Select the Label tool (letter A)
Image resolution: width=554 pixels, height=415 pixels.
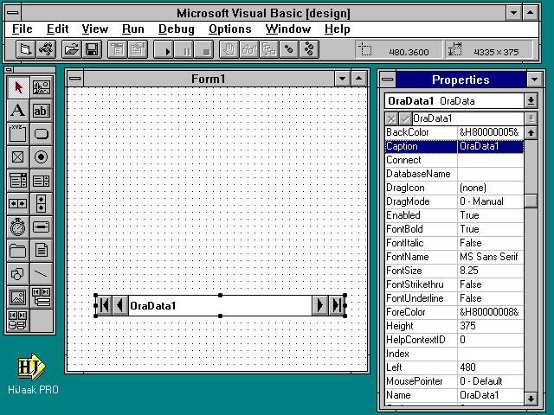pyautogui.click(x=17, y=111)
